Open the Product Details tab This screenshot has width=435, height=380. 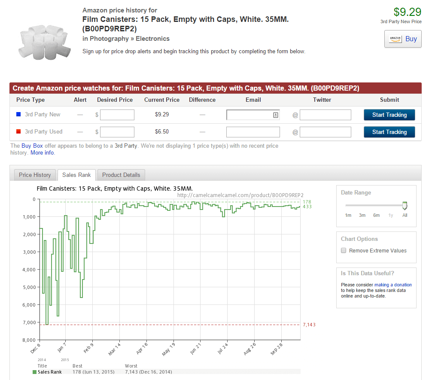[121, 175]
